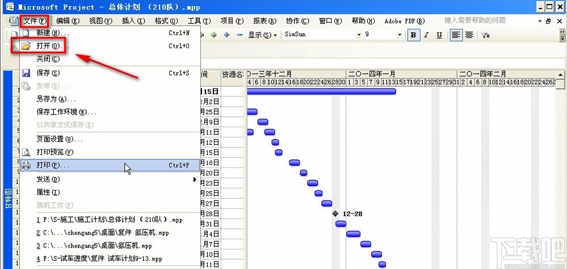567x269 pixels.
Task: Click the vertical scrollbar up arrow
Action: pyautogui.click(x=560, y=75)
